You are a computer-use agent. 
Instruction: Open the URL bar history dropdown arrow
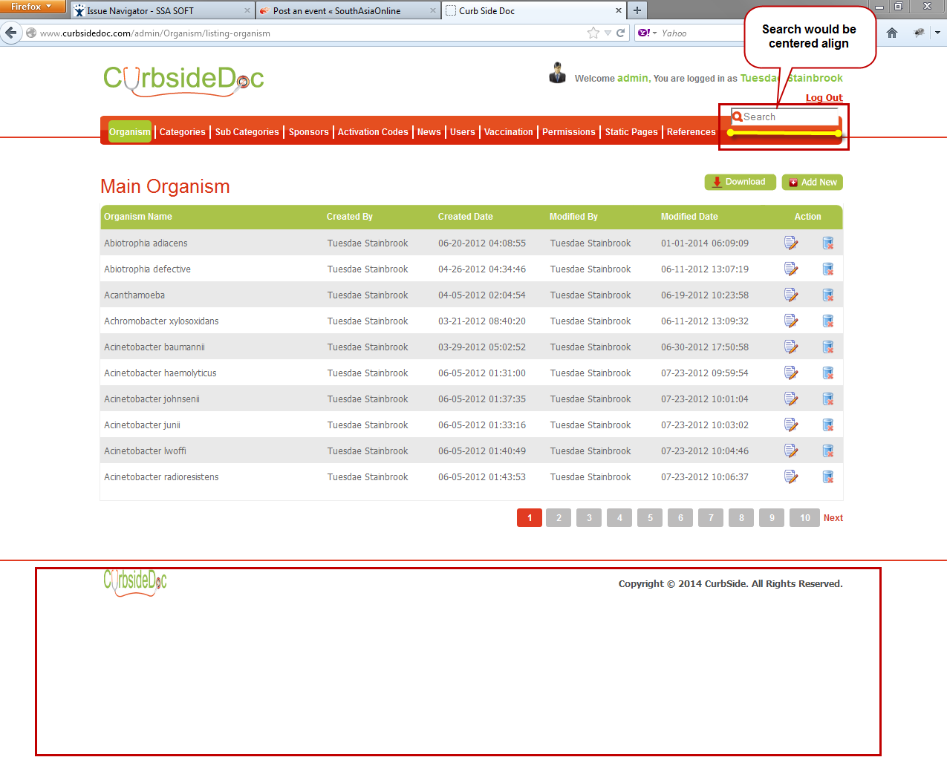point(608,33)
